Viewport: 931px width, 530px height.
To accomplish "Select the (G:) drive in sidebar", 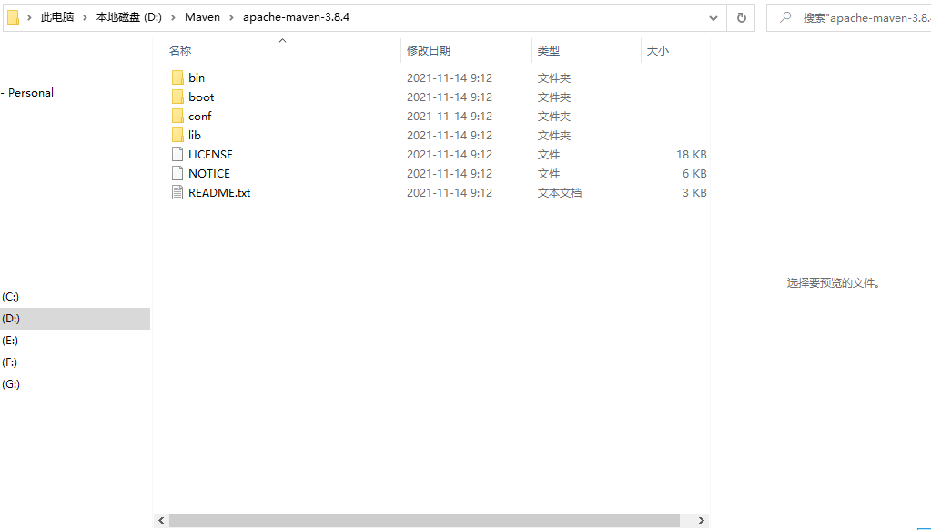I will pos(11,384).
